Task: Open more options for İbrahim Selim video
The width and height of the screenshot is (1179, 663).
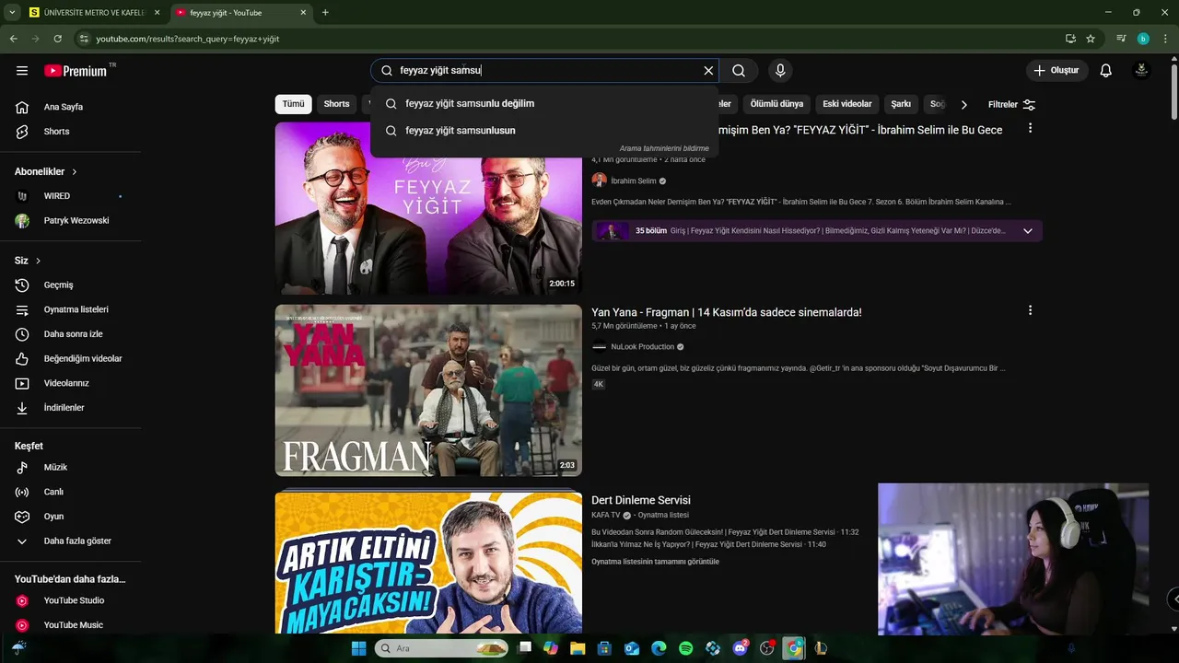Action: pyautogui.click(x=1030, y=128)
